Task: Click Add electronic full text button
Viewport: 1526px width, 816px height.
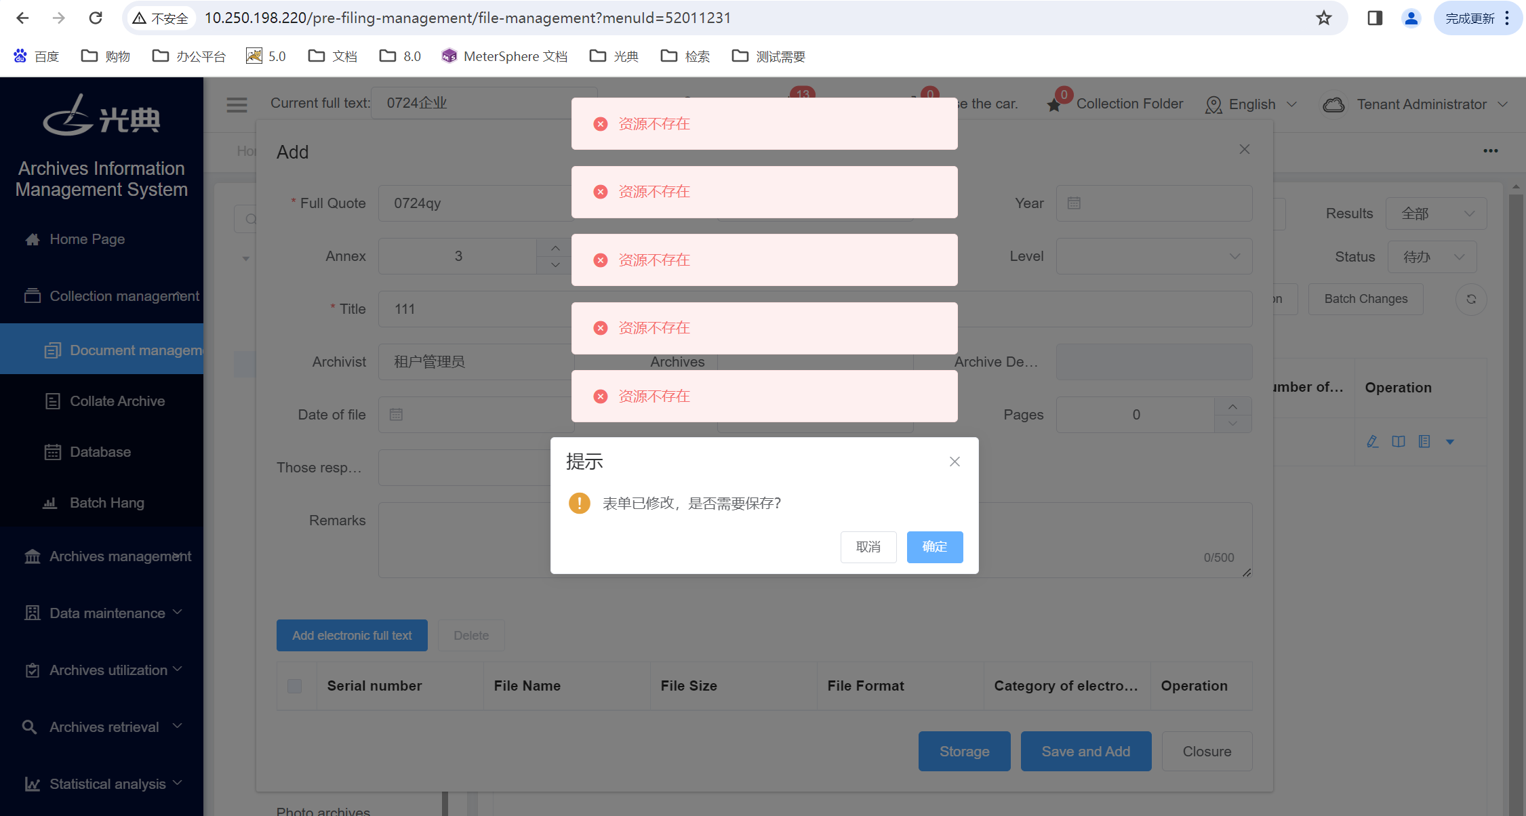Action: [x=352, y=636]
